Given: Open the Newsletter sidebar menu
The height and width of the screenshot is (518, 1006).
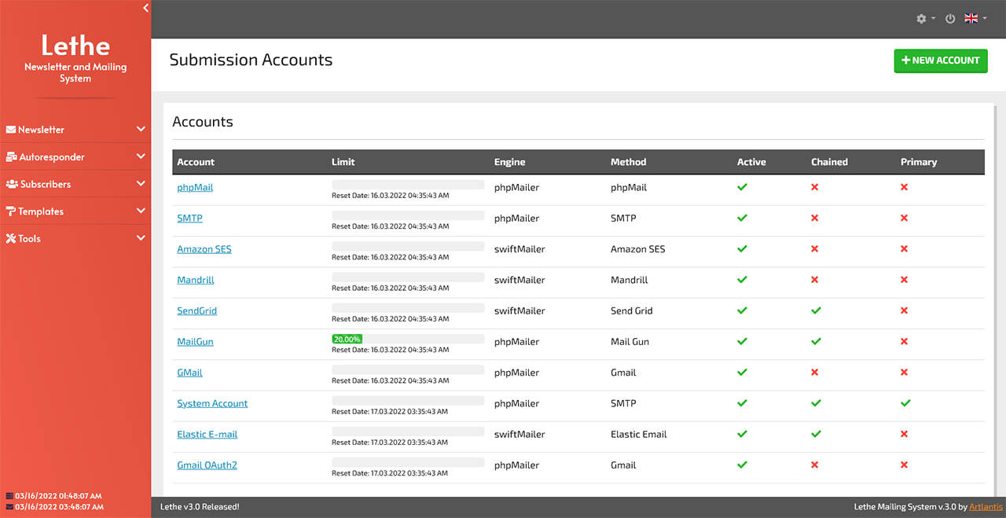Looking at the screenshot, I should click(75, 130).
